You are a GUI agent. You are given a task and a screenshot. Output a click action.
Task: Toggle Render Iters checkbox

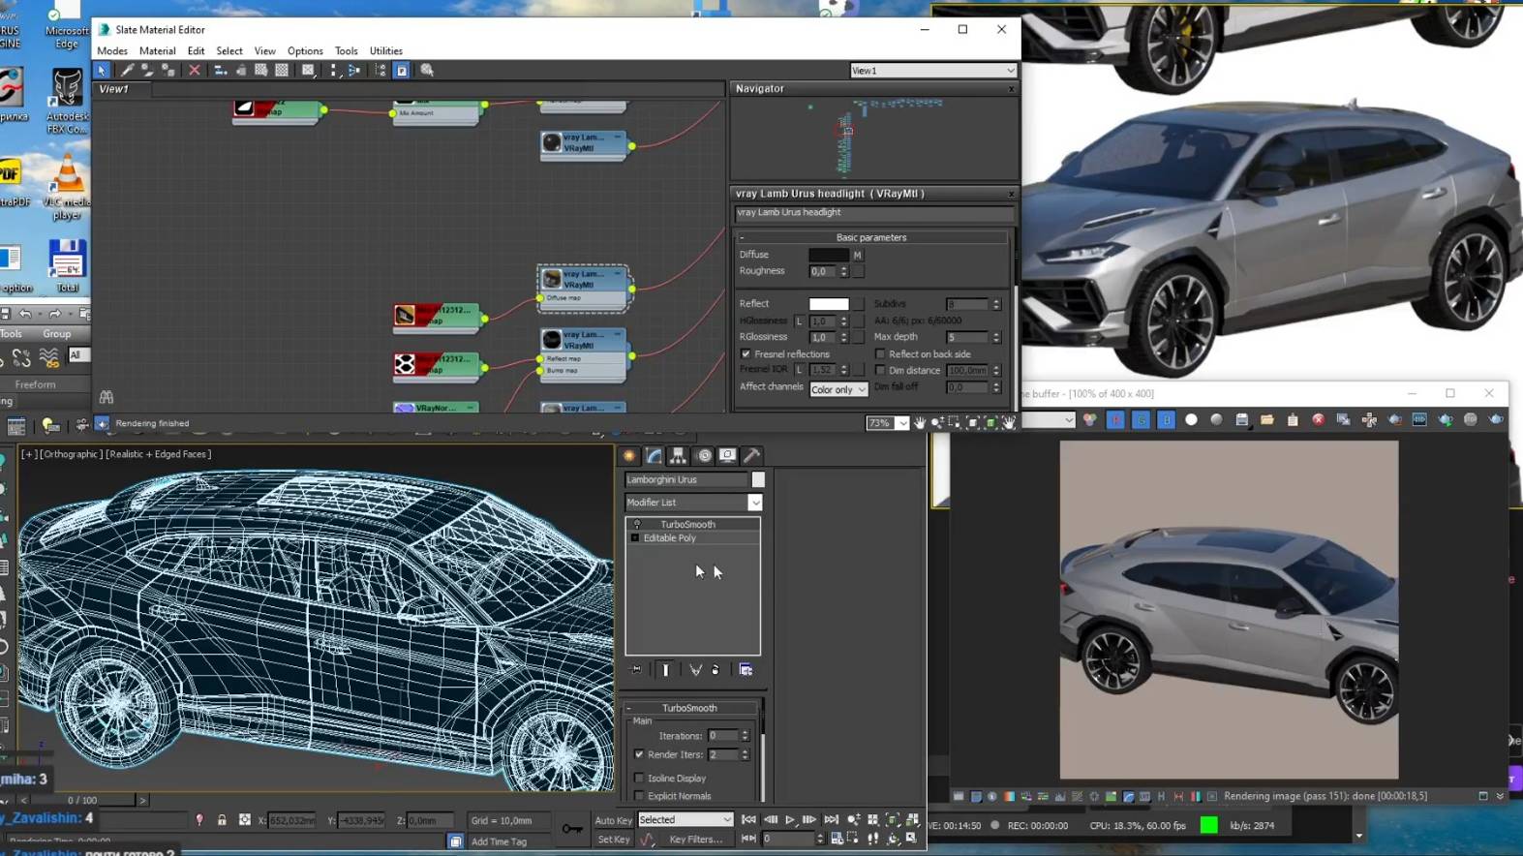(639, 754)
